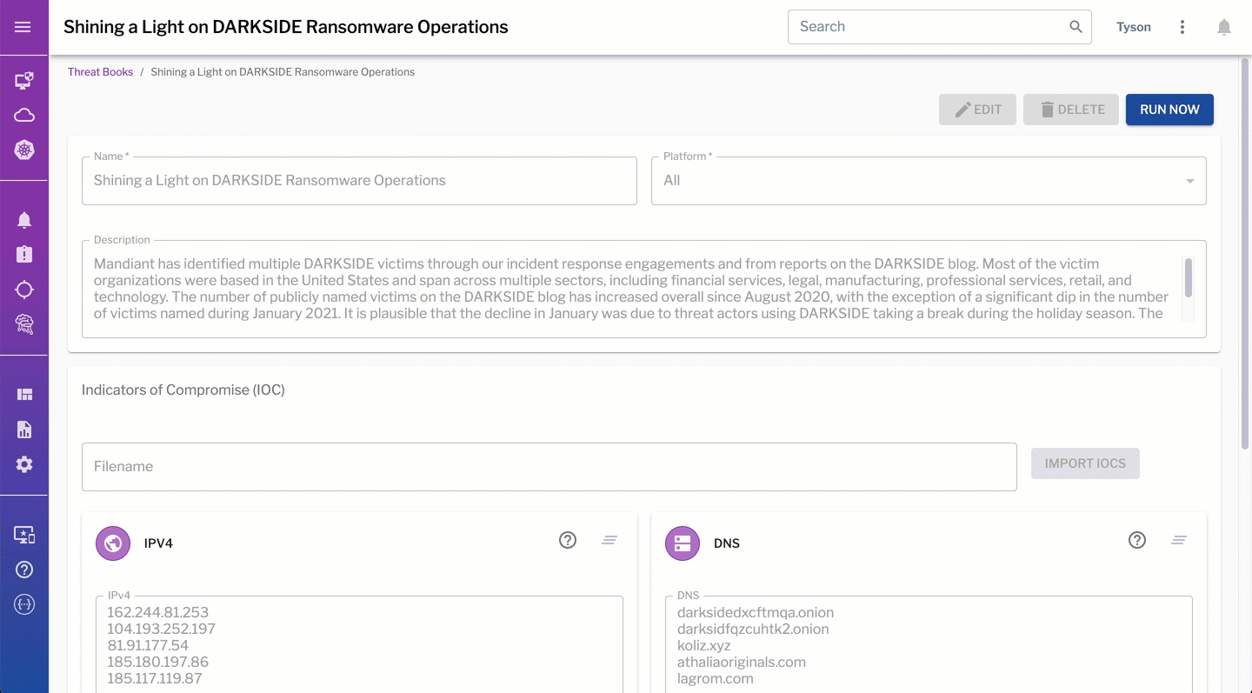This screenshot has width=1252, height=693.
Task: Click the Filename input field
Action: (x=549, y=467)
